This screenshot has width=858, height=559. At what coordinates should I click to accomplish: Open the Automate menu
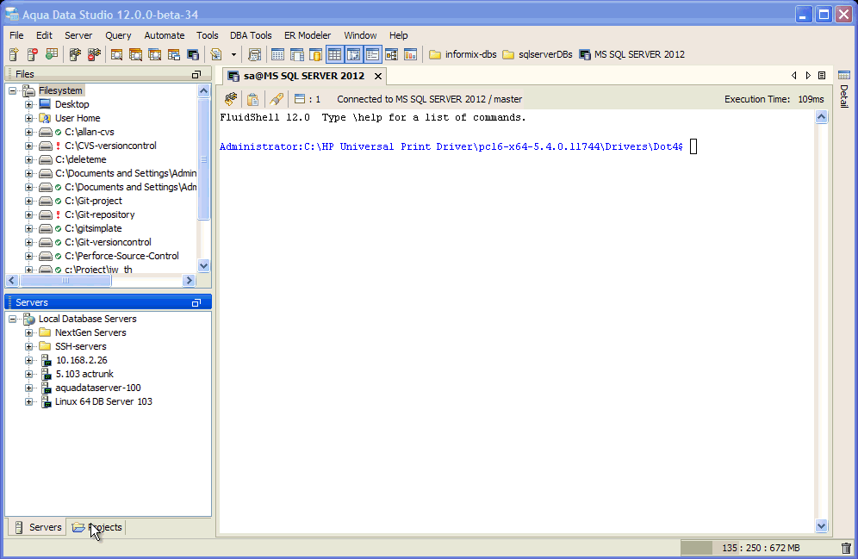tap(165, 35)
